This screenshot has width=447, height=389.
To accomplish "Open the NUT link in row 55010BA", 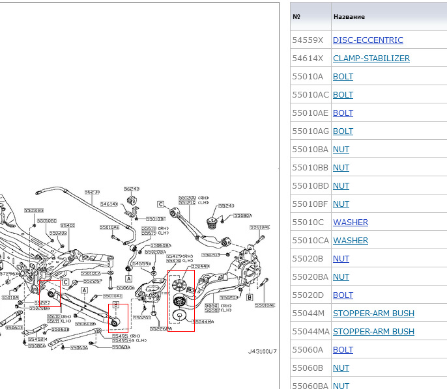I will pos(341,150).
